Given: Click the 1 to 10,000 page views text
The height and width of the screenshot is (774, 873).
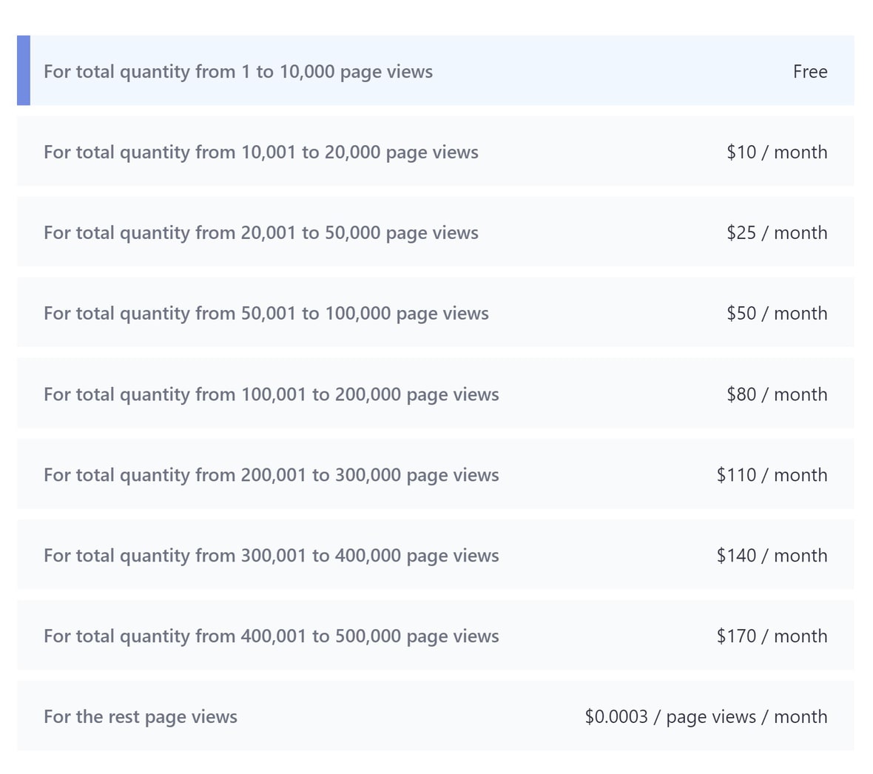Looking at the screenshot, I should 238,71.
